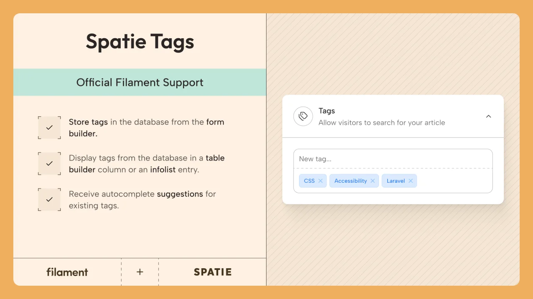Click the 'Receive autocomplete suggestions' description
The width and height of the screenshot is (533, 299).
click(142, 200)
